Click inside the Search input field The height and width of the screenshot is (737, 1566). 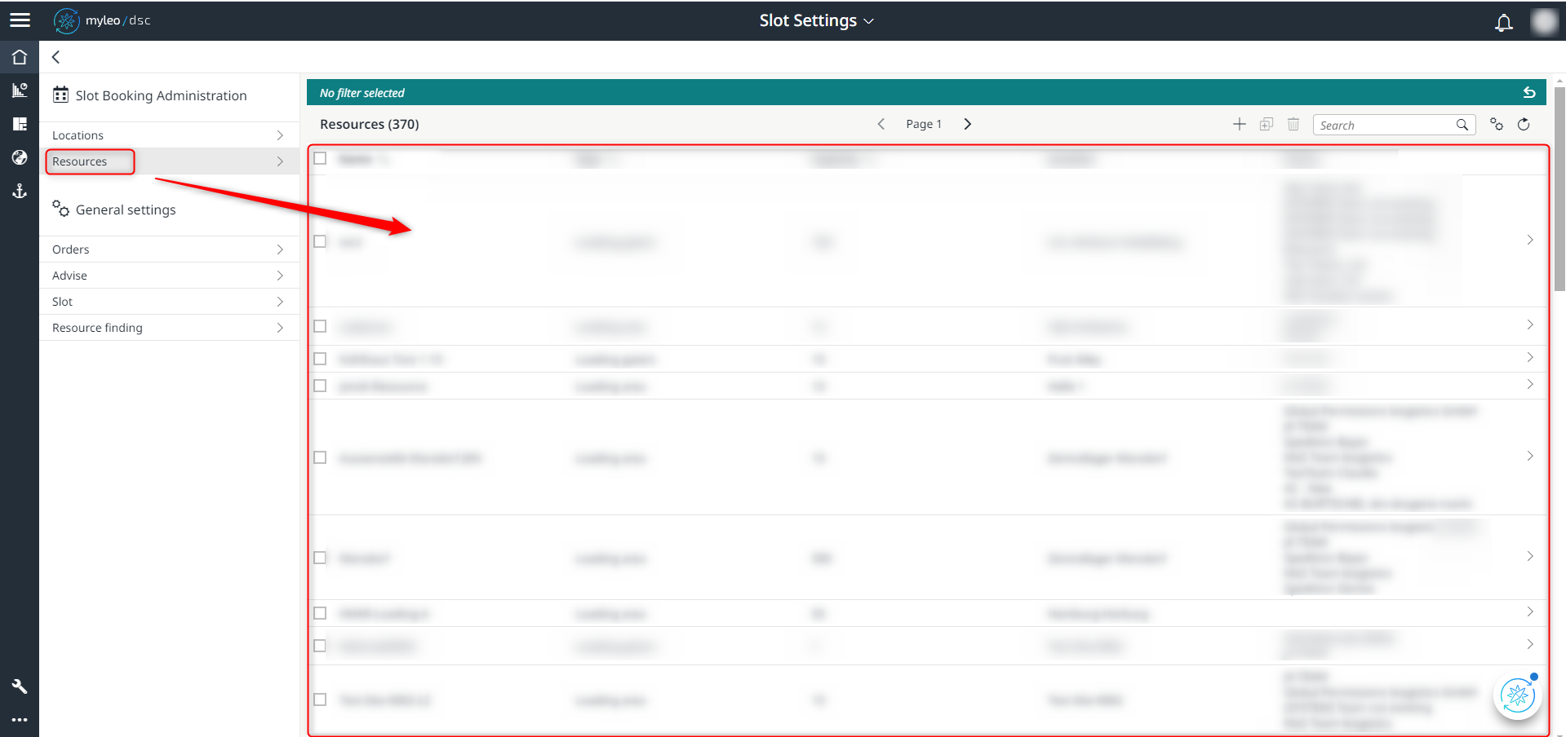(x=1387, y=125)
